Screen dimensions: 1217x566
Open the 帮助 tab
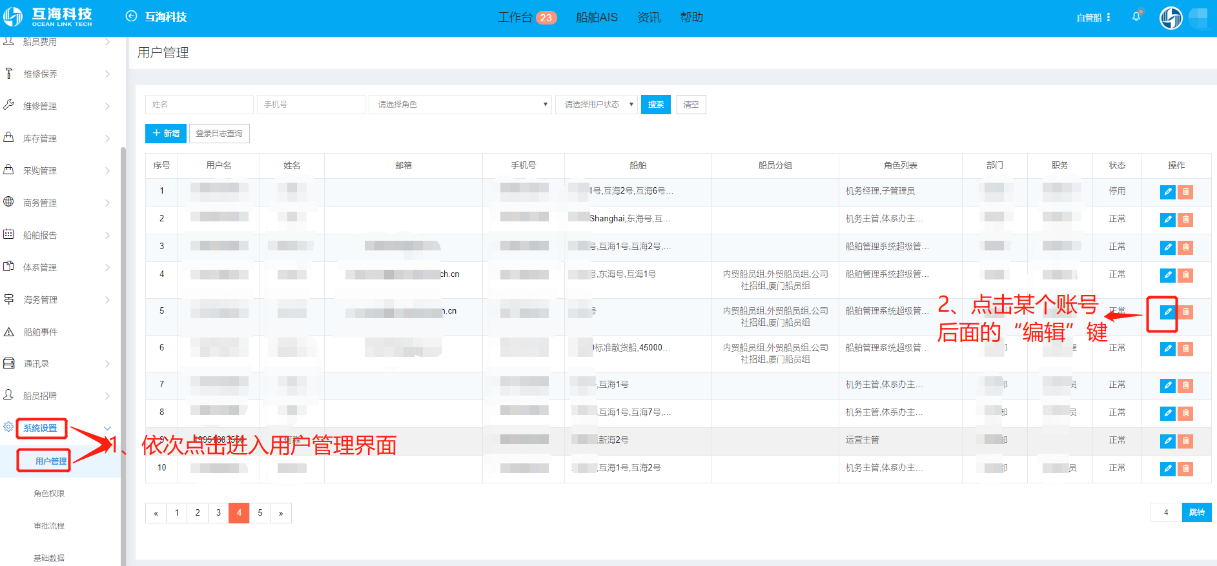coord(691,17)
